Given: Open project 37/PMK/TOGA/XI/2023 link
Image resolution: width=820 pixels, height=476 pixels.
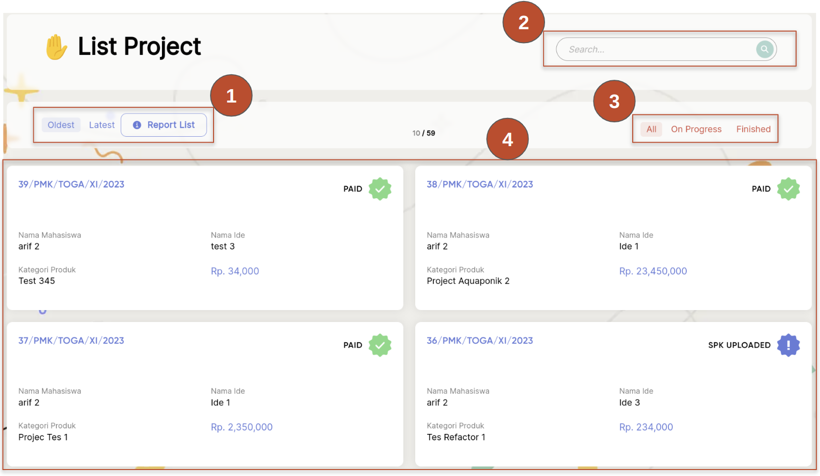Looking at the screenshot, I should click(71, 341).
